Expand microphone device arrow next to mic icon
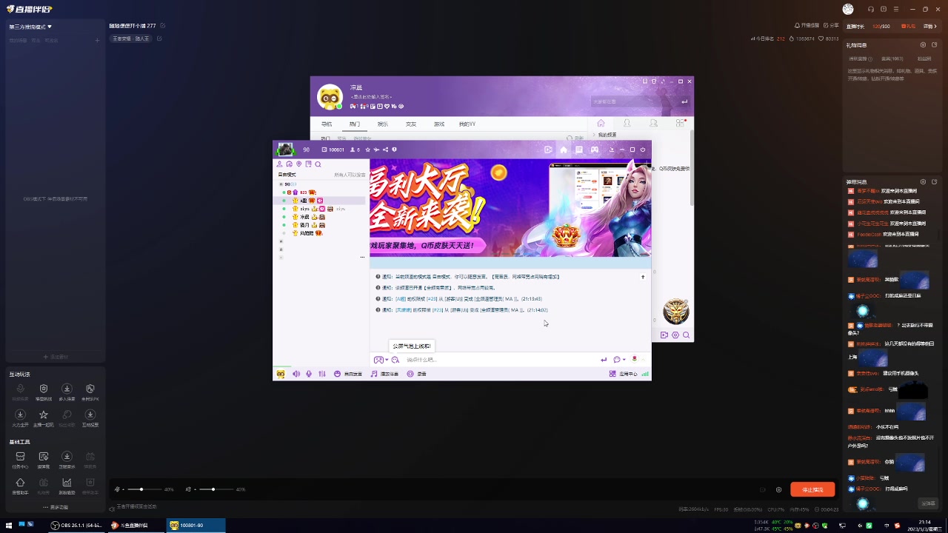This screenshot has width=948, height=533. click(x=123, y=489)
